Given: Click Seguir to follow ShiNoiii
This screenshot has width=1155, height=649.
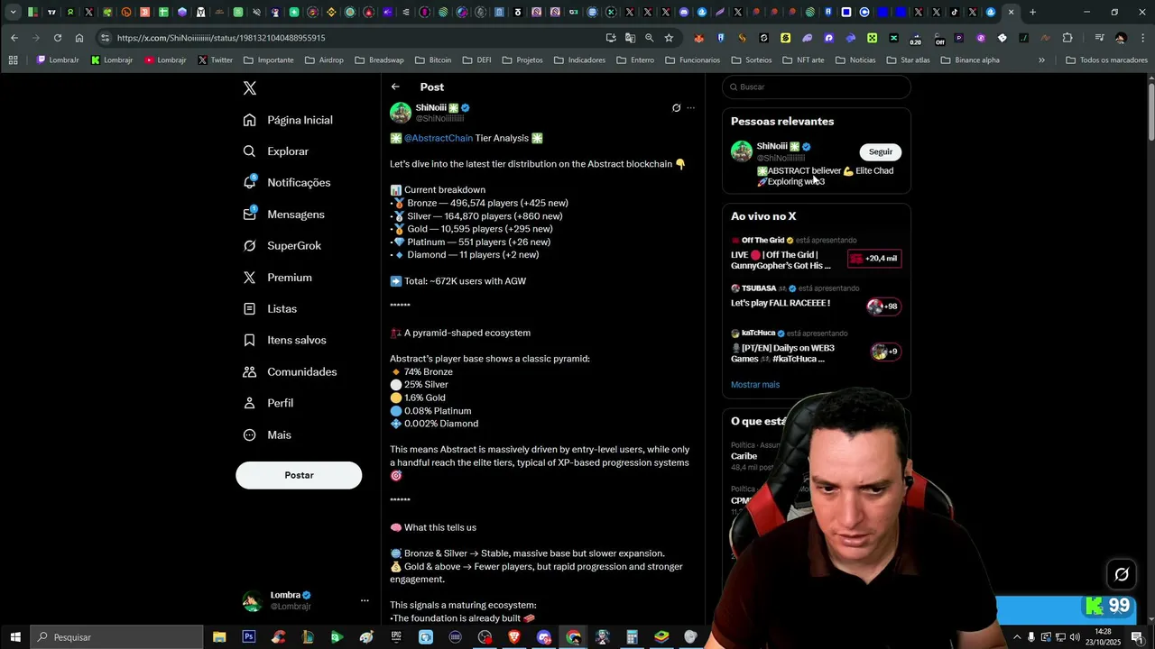Looking at the screenshot, I should [x=881, y=151].
